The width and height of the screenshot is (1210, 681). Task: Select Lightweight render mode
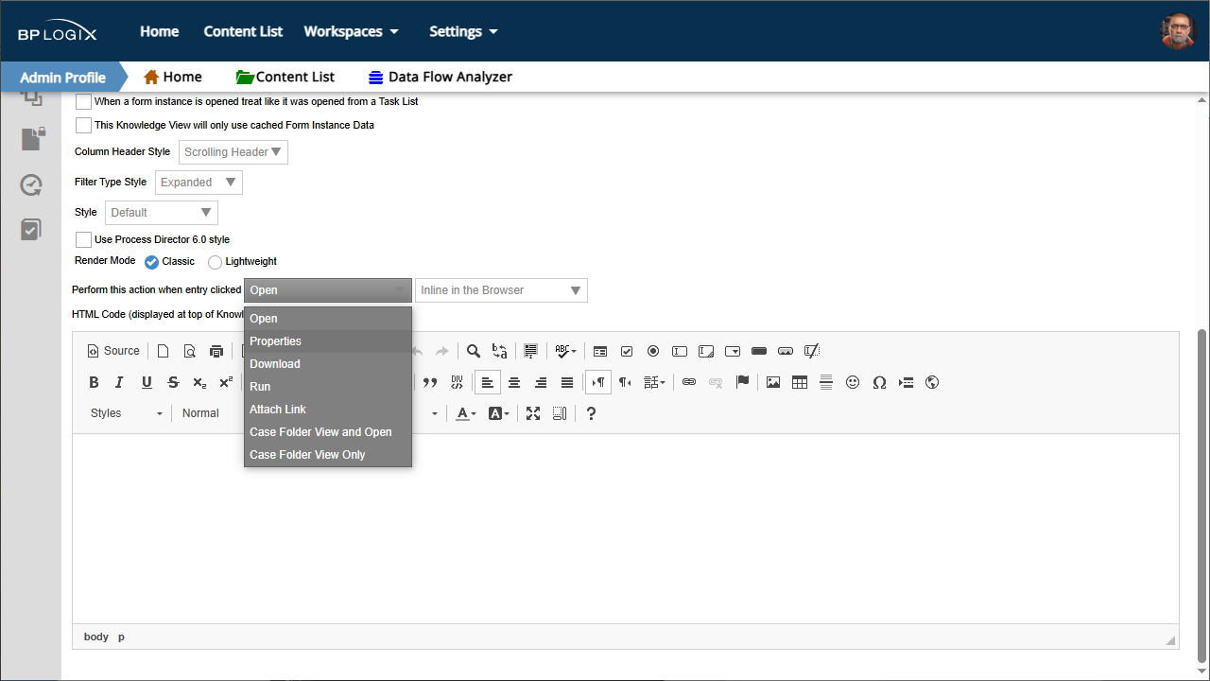pos(216,262)
